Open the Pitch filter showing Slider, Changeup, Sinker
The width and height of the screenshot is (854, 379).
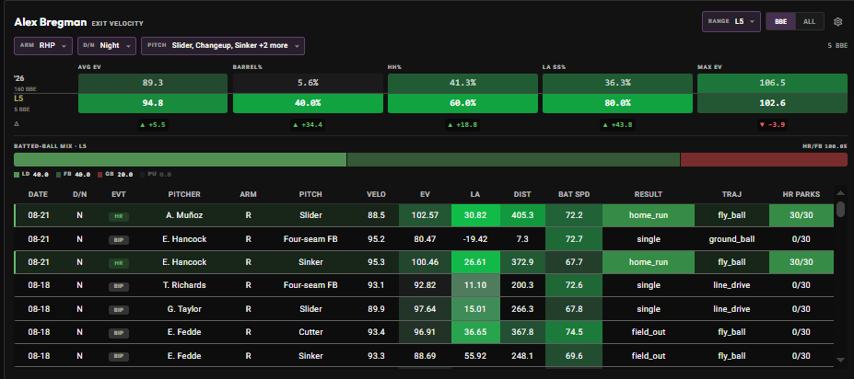tap(223, 46)
